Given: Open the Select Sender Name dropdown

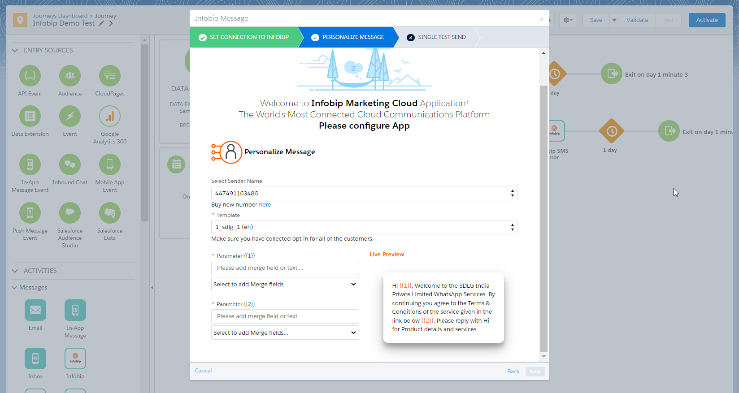Looking at the screenshot, I should [x=364, y=193].
